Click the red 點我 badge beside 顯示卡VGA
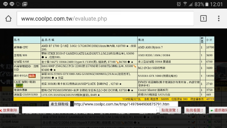The width and height of the screenshot is (227, 128). pos(32,76)
